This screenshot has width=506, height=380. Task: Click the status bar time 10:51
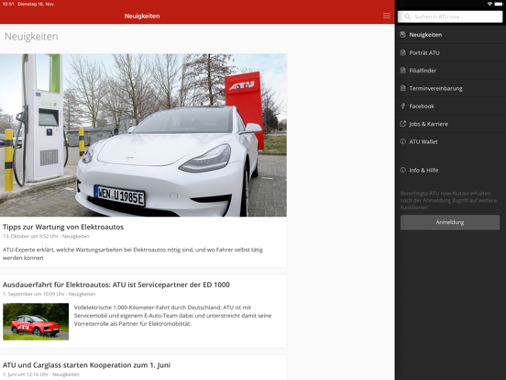[8, 4]
